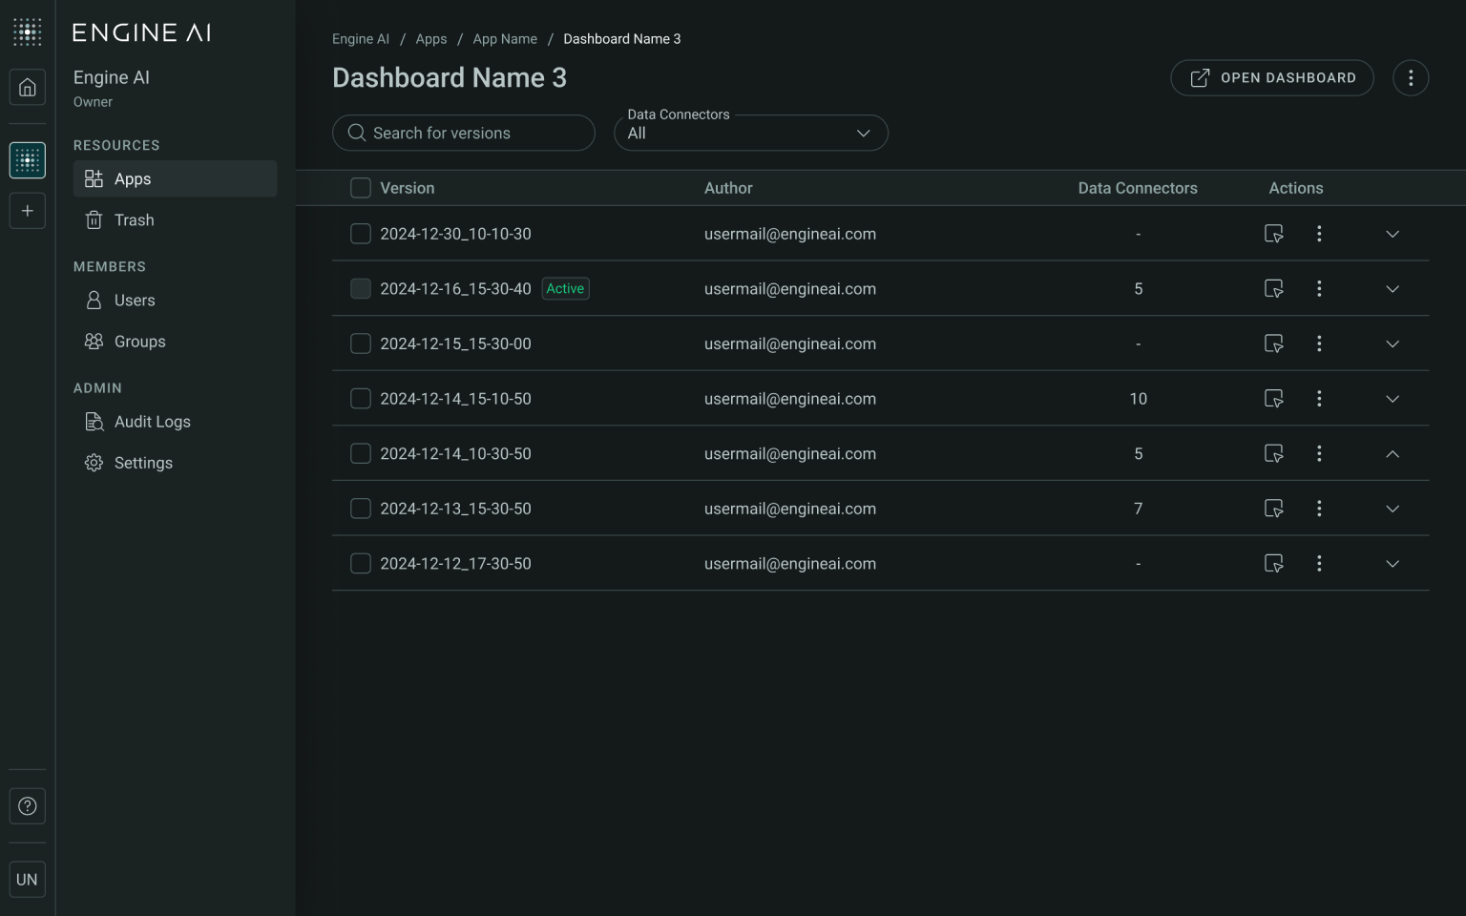
Task: Open more options for 2024-12-14_10-30-50
Action: [x=1319, y=453]
